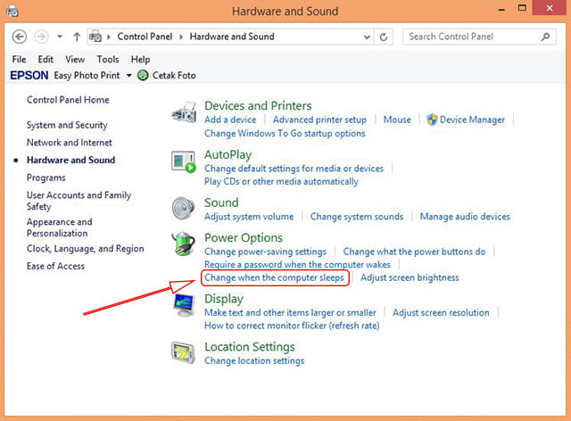The width and height of the screenshot is (571, 421).
Task: Click the Devices and Printers icon
Action: [x=183, y=112]
